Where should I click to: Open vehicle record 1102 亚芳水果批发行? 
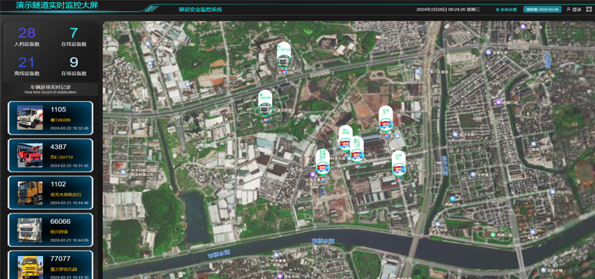coord(51,193)
